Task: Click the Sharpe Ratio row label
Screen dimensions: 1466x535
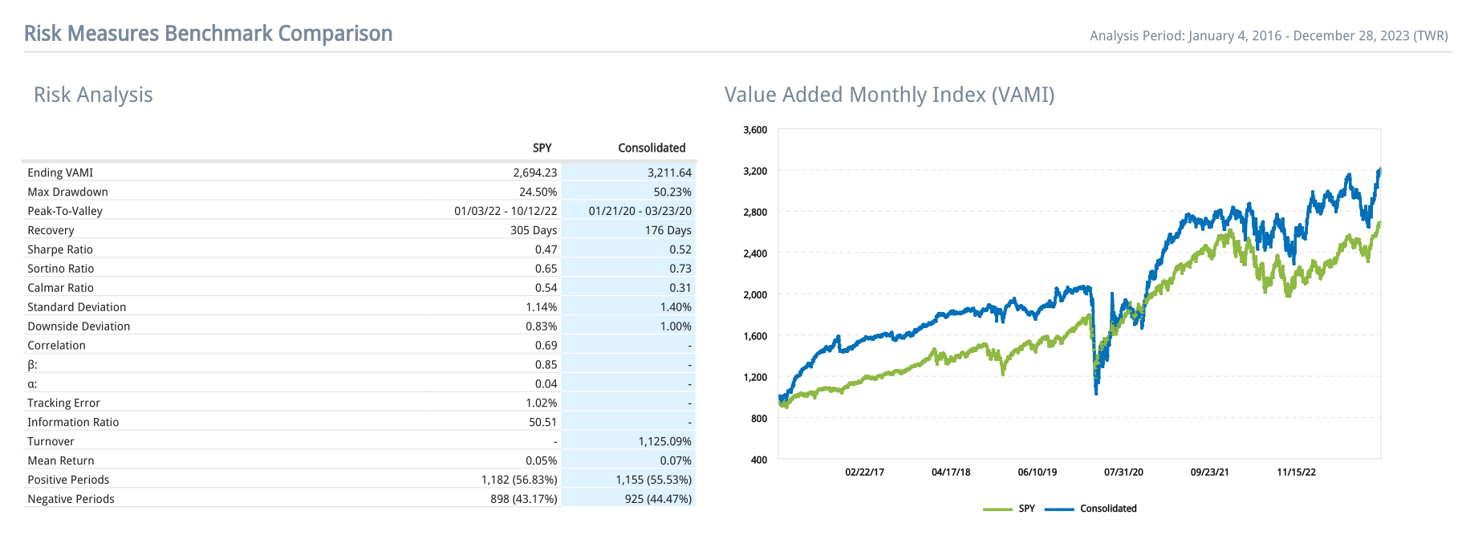Action: point(60,249)
